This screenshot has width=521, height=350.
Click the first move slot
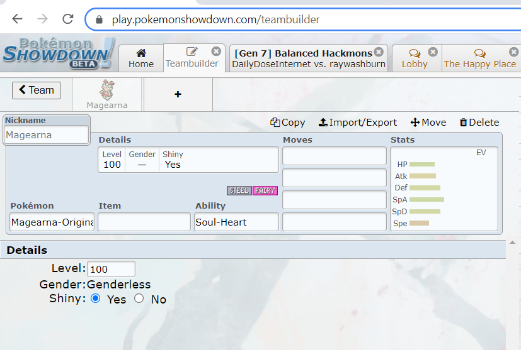click(x=335, y=156)
